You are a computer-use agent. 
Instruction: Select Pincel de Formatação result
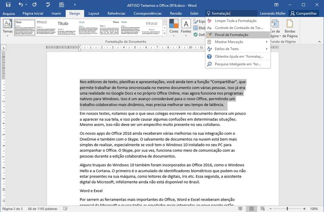click(238, 35)
